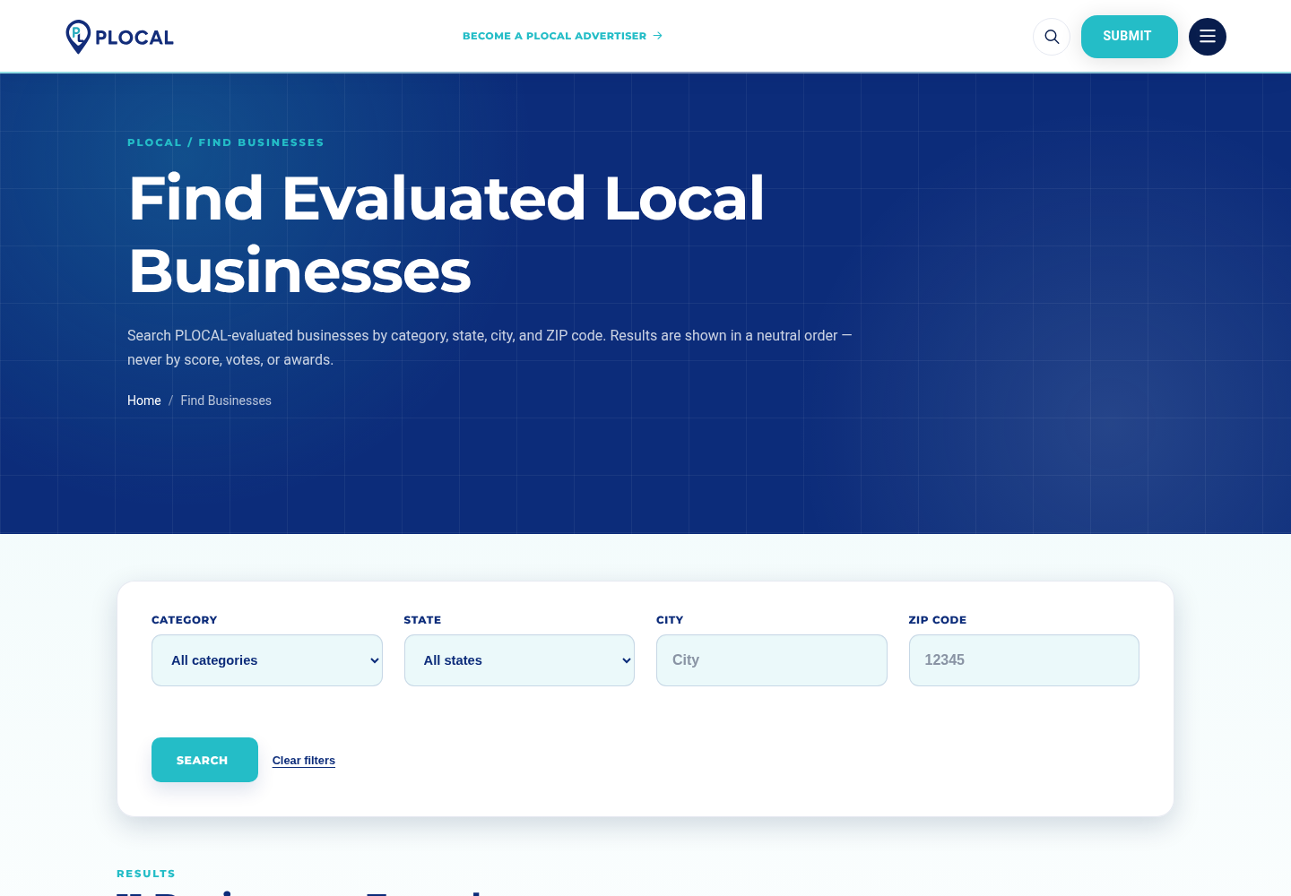Click Find Businesses breadcrumb text
The width and height of the screenshot is (1291, 896).
click(x=226, y=401)
